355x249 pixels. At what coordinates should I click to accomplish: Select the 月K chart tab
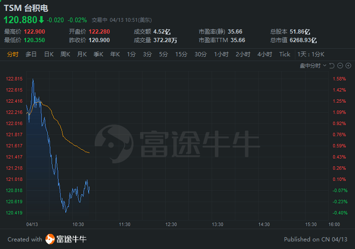pos(82,54)
